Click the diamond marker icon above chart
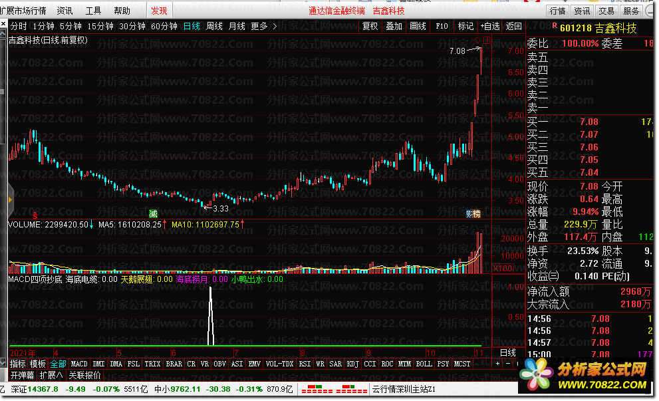Viewport: 659px width, 401px height. [477, 40]
